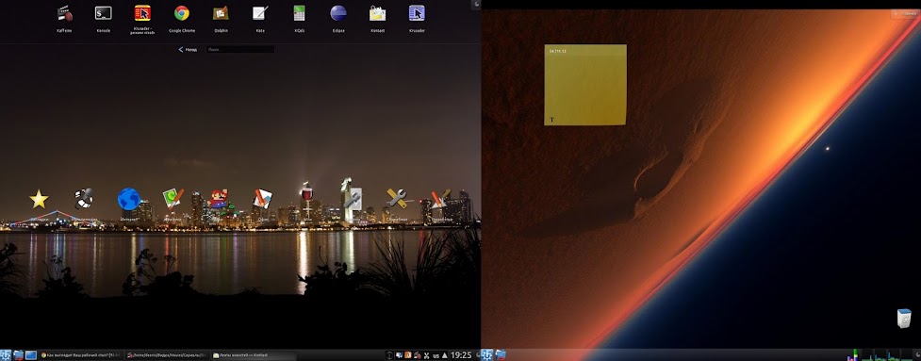The width and height of the screenshot is (921, 361).
Task: Open the Graphics category with green paintbrush icon
Action: tap(173, 198)
